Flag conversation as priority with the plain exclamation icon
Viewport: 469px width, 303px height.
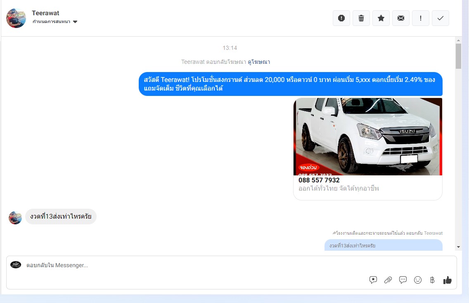coord(421,18)
